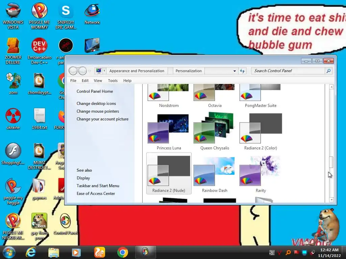346x259 pixels.
Task: Launch Internet Explorer from taskbar
Action: (30, 252)
